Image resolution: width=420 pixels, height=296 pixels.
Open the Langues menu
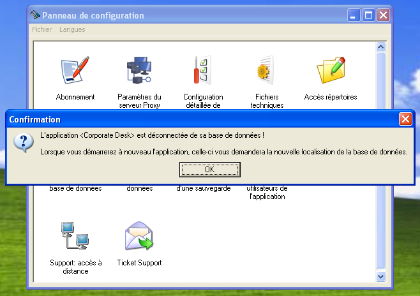tap(72, 29)
